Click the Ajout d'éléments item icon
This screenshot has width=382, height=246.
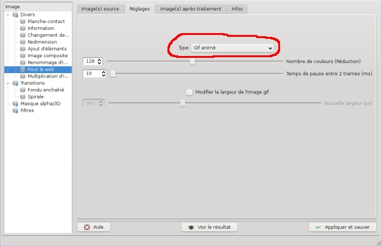point(23,49)
